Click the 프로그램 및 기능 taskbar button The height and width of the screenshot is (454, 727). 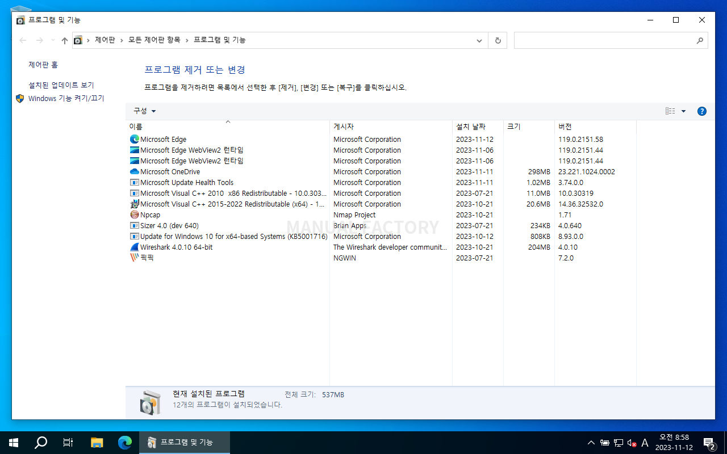[185, 443]
